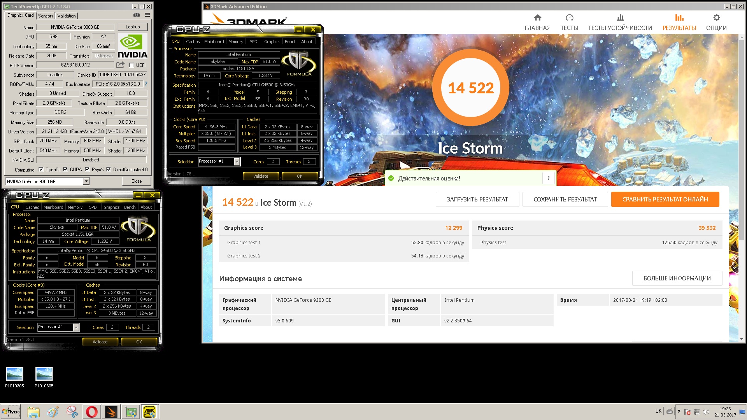Click the Bus Interface question mark in GPU-Z
The height and width of the screenshot is (420, 747).
pos(146,84)
